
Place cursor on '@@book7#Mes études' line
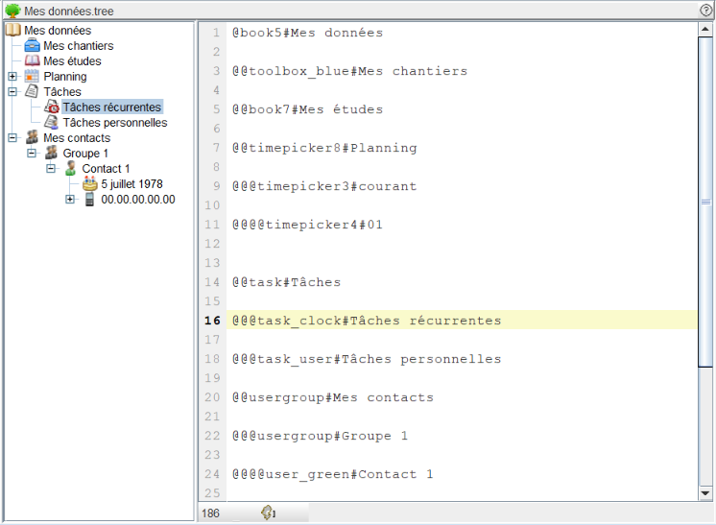(307, 109)
